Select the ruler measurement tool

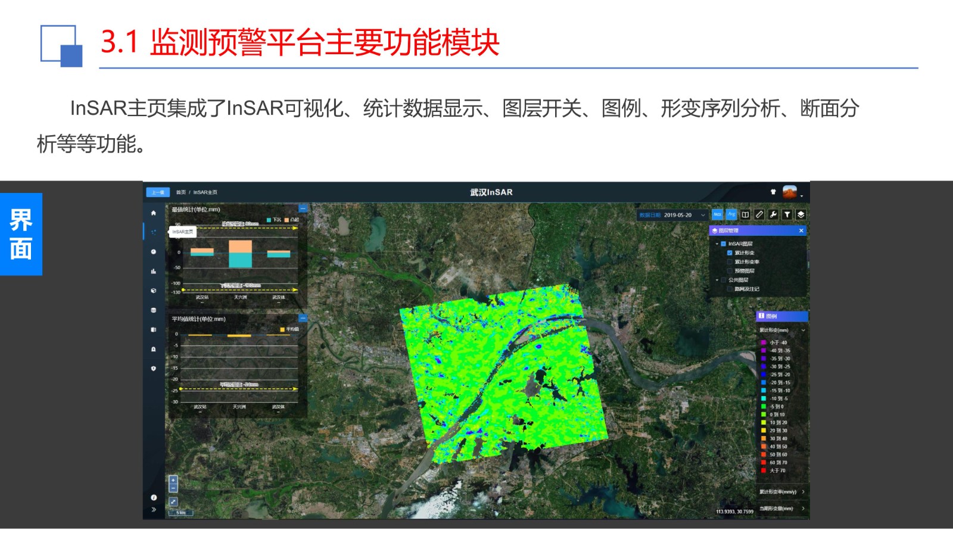[x=759, y=214]
